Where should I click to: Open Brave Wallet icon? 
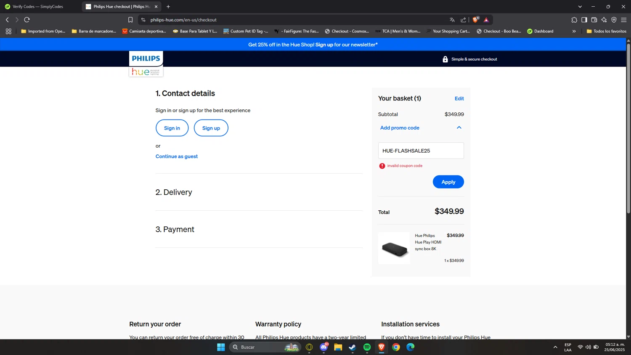tap(594, 20)
